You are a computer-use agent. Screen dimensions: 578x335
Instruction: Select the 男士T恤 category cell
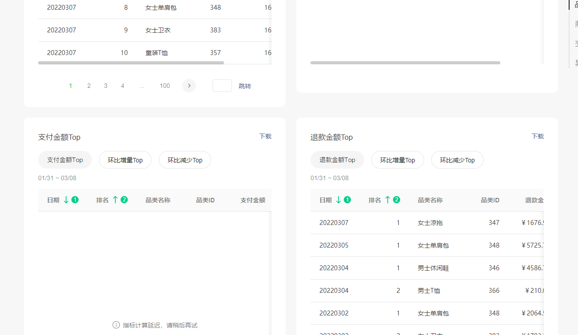click(x=429, y=291)
